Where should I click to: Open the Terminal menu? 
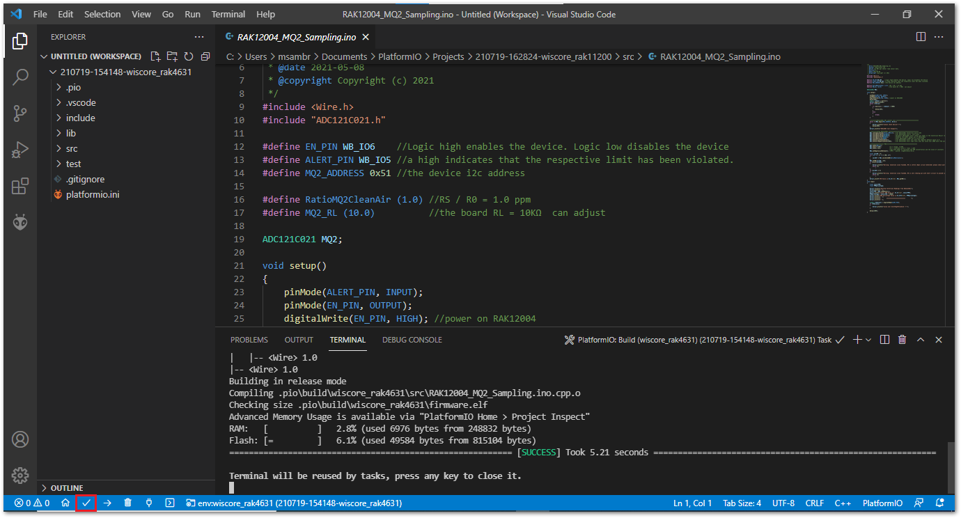point(228,14)
